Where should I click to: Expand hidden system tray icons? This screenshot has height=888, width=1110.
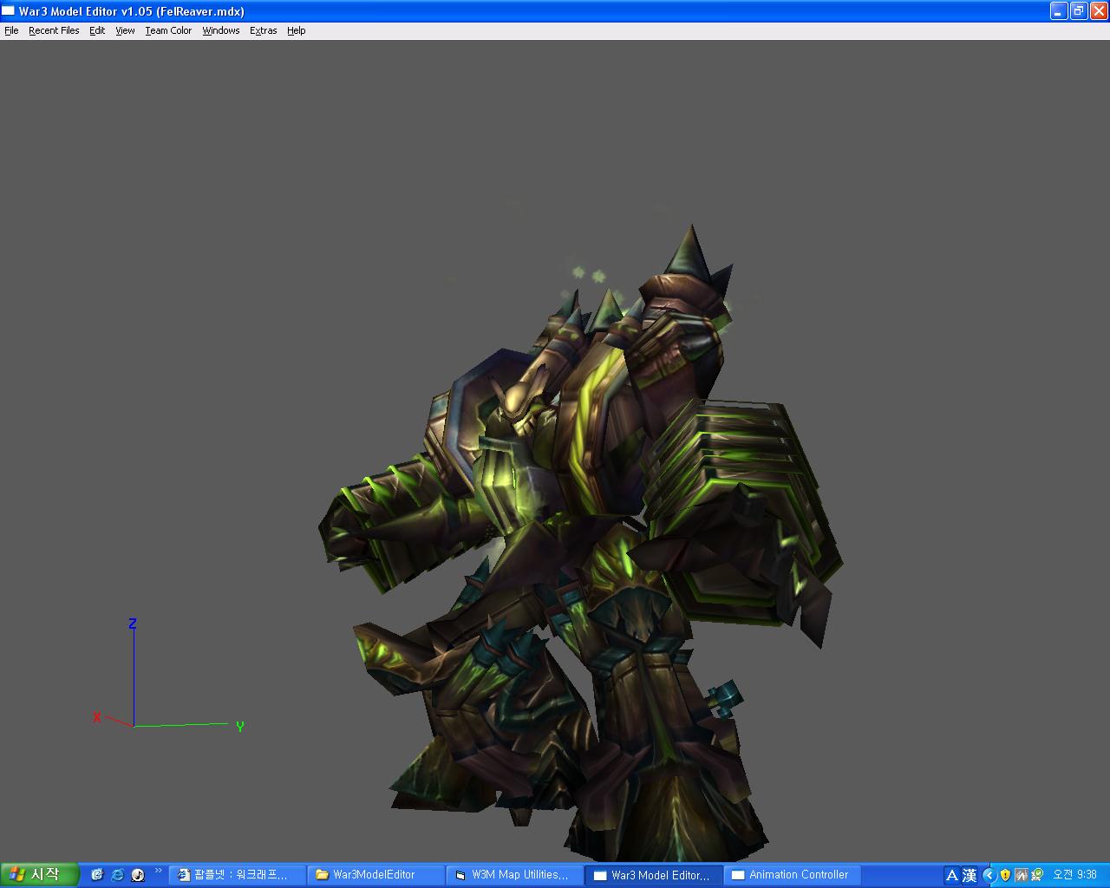(x=989, y=875)
